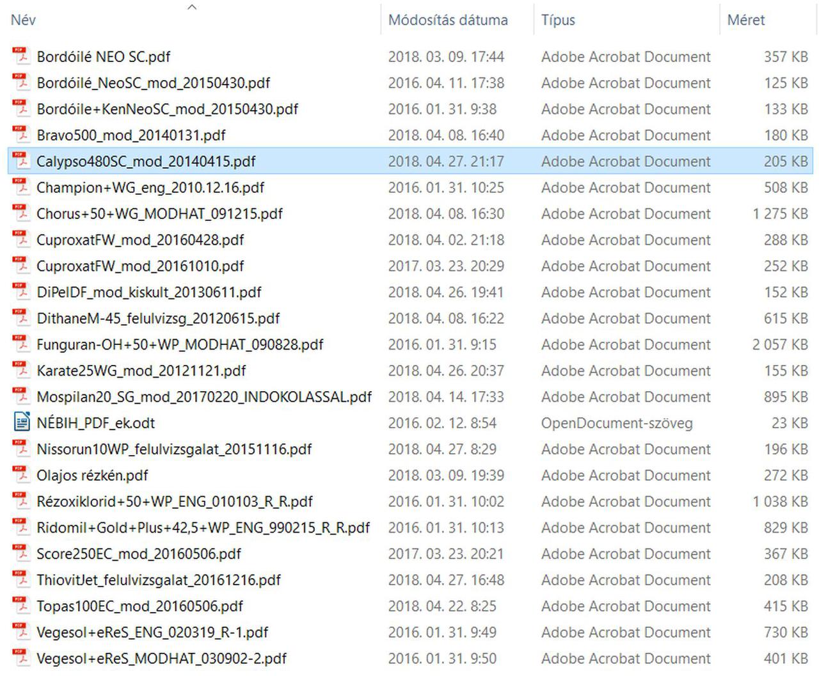
Task: Click the PDF icon of Chorus+50+WG_MODHAT_091215.pdf
Action: 22,214
